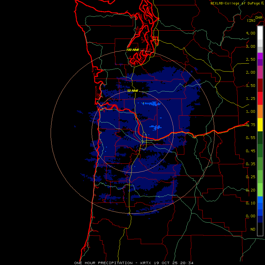The height and width of the screenshot is (265, 265).
Task: Pick the dark red swatch beside 1.50
Action: coord(260,85)
